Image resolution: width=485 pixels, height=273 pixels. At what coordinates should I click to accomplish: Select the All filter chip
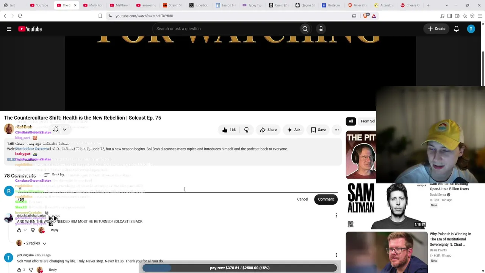(x=351, y=121)
